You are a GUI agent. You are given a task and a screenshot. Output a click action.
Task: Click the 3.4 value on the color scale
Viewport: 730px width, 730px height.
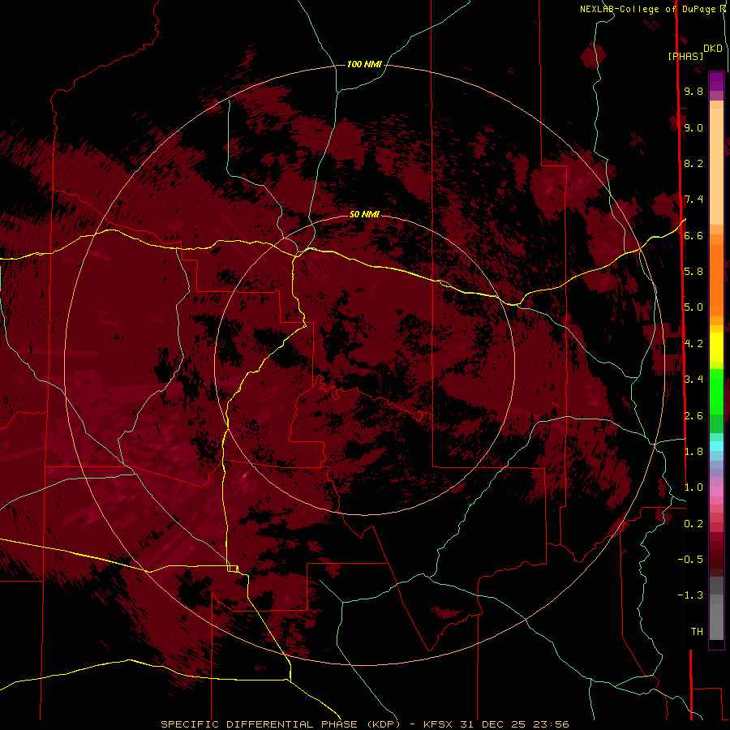click(x=693, y=380)
